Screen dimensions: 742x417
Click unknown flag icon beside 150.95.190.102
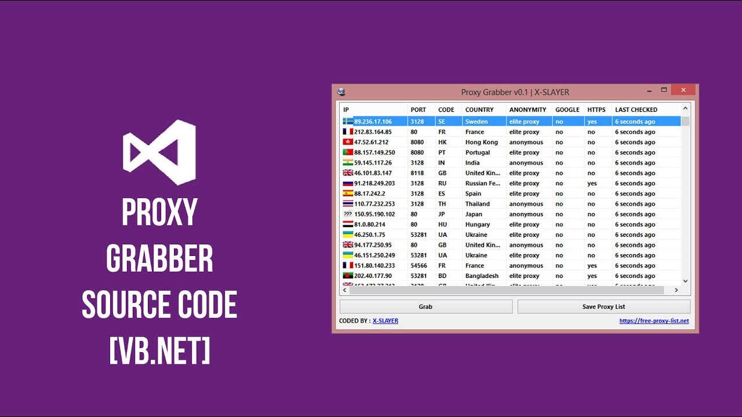[348, 214]
